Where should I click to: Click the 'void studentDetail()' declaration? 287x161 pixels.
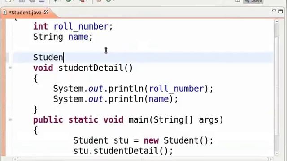tap(83, 68)
